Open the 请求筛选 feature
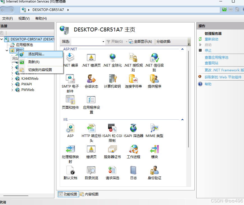The width and height of the screenshot is (244, 205). point(112,173)
